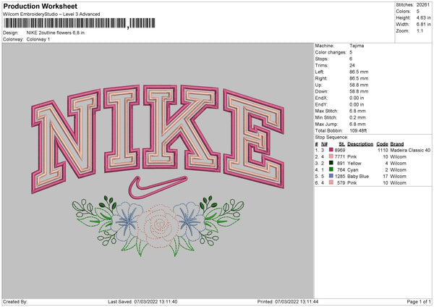Click the magenta swatch for stop 1
Image resolution: width=434 pixels, height=307 pixels.
tap(331, 150)
